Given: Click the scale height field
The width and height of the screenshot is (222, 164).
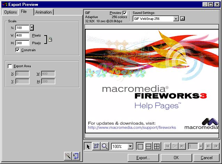Looking at the screenshot, I should click(x=22, y=43).
